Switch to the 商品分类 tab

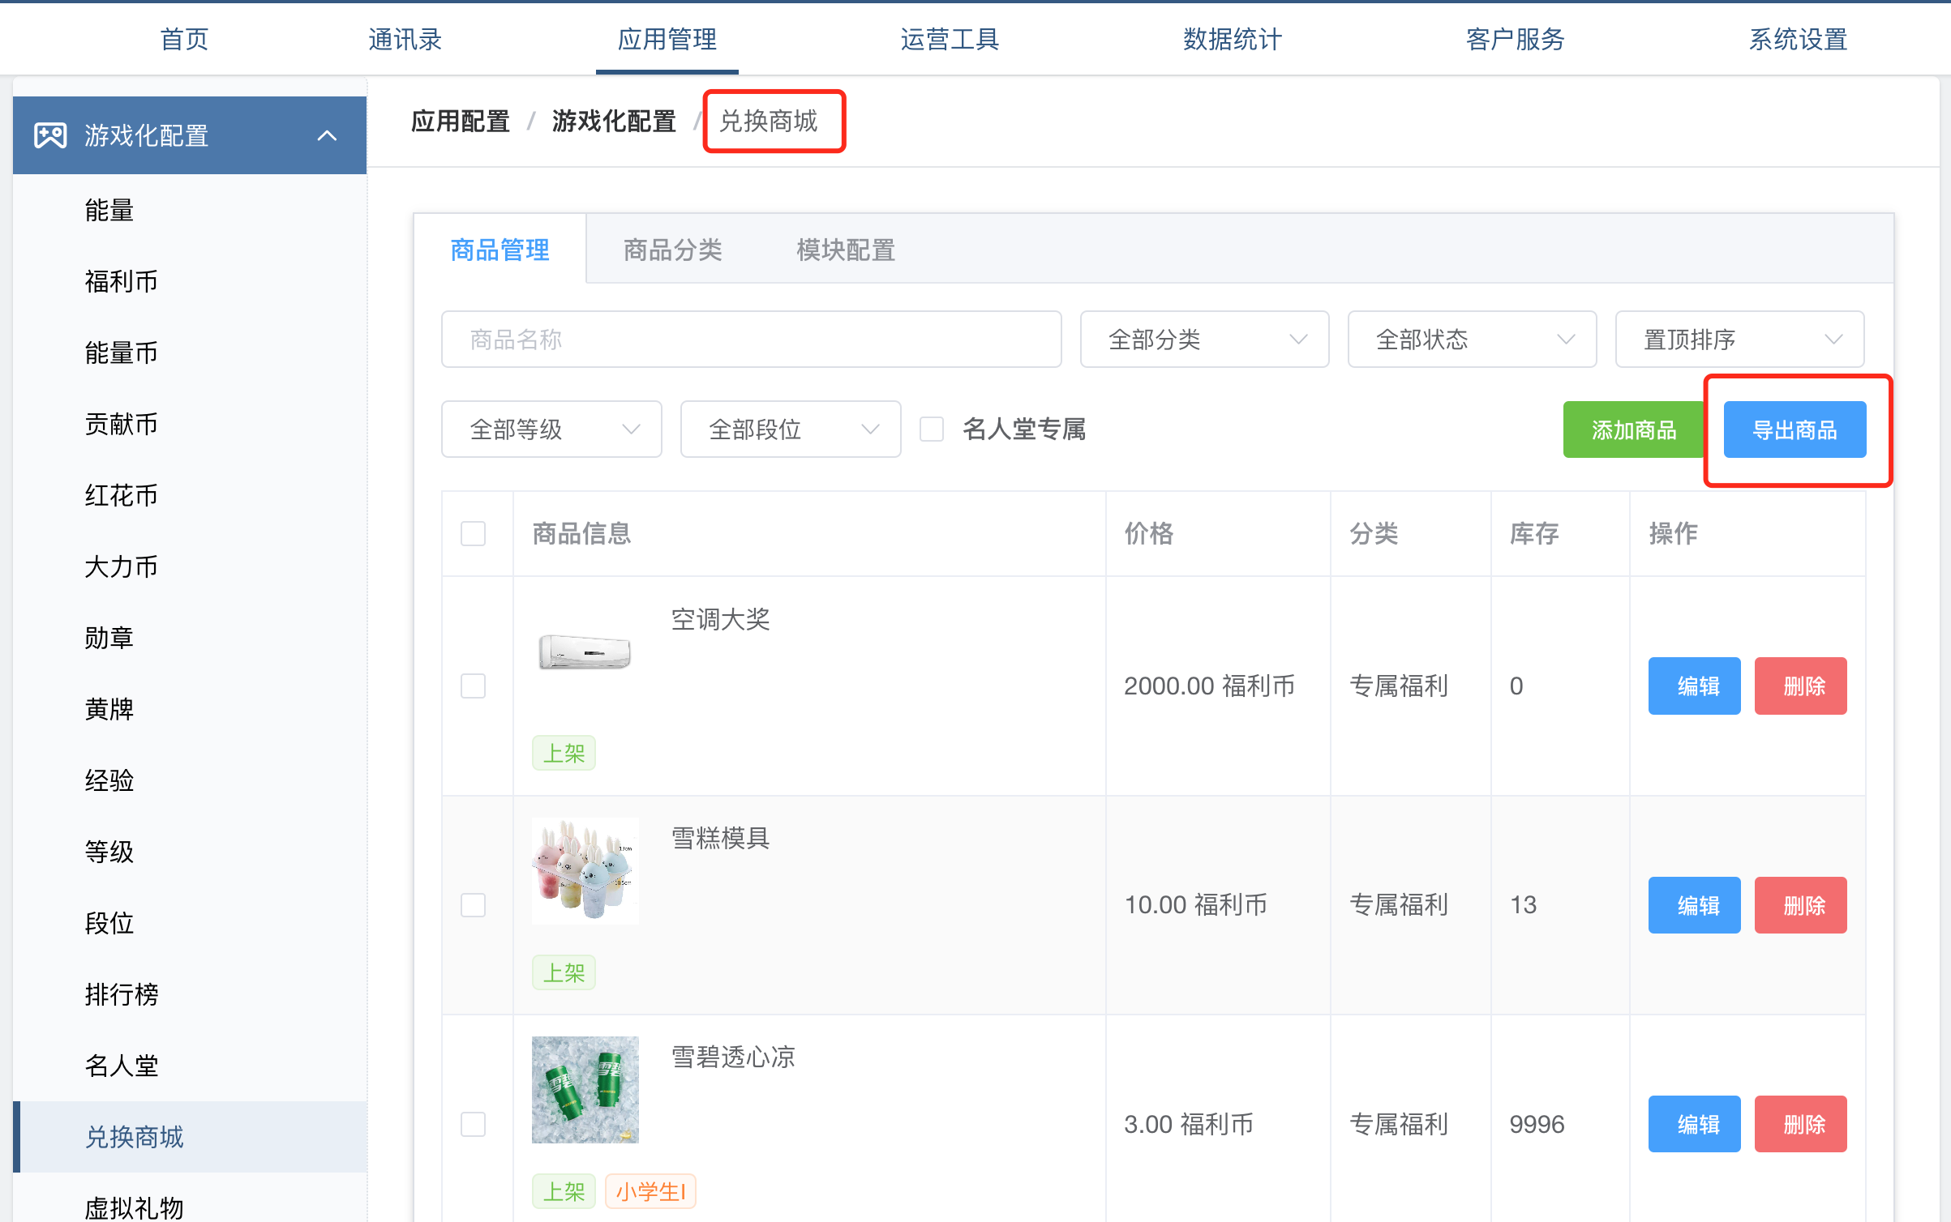[x=672, y=250]
